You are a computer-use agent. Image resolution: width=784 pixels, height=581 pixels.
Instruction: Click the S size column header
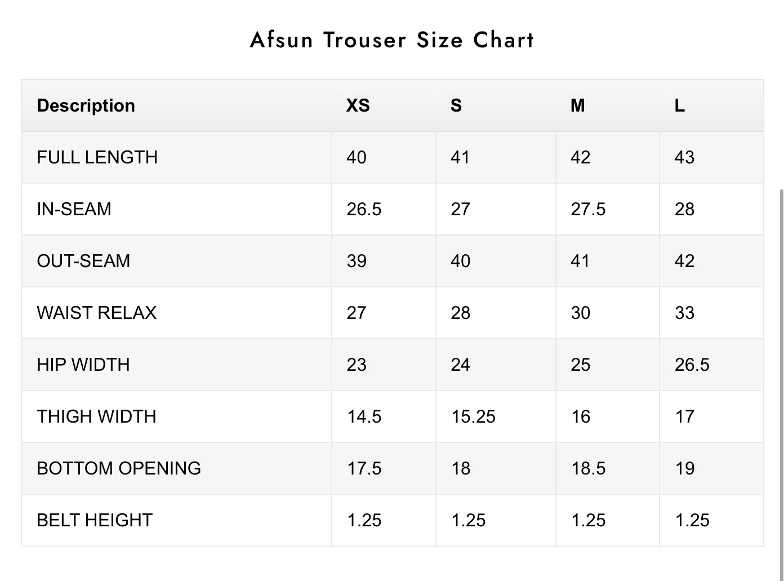pyautogui.click(x=456, y=105)
